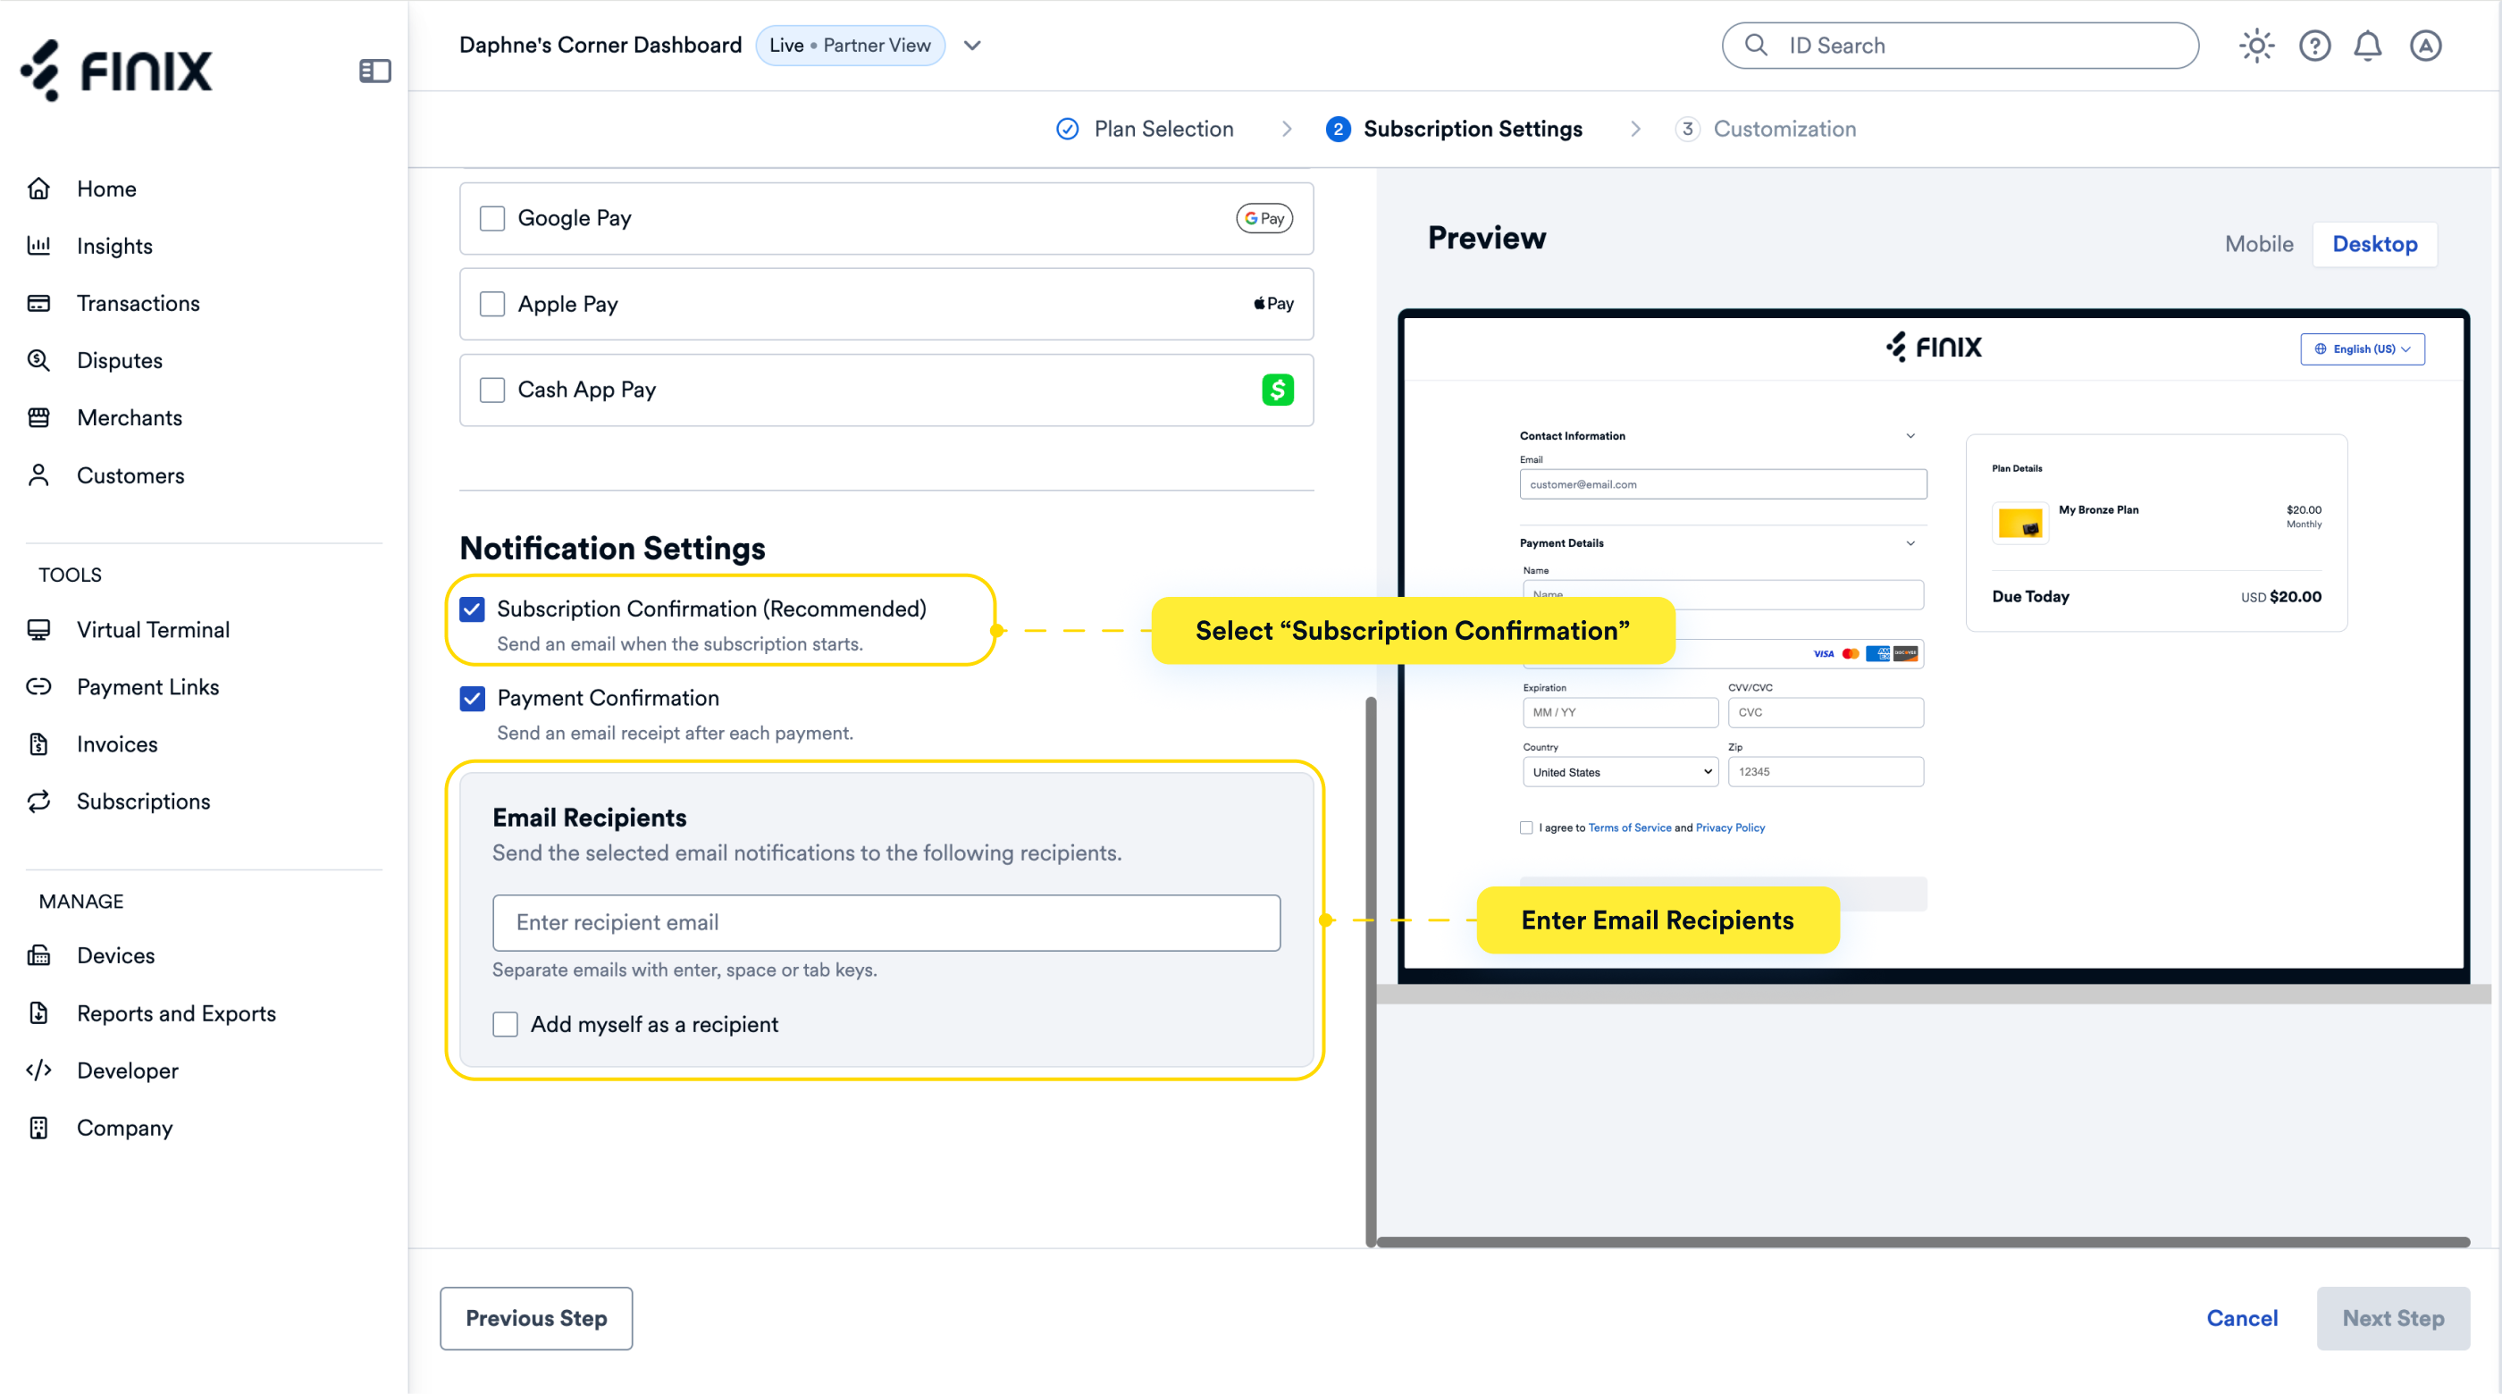
Task: Click the Subscriptions recurring arrows icon
Action: pos(38,802)
